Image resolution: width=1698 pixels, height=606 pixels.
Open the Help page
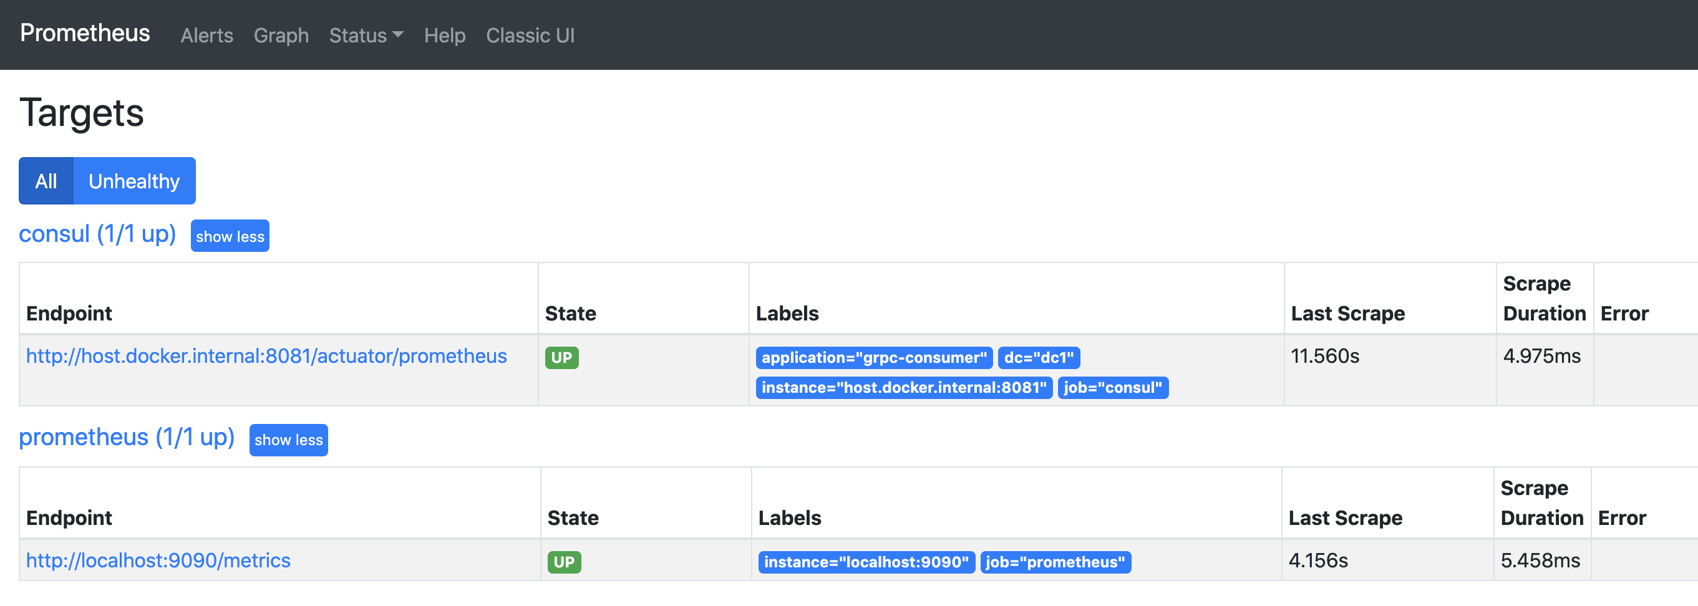(x=445, y=36)
